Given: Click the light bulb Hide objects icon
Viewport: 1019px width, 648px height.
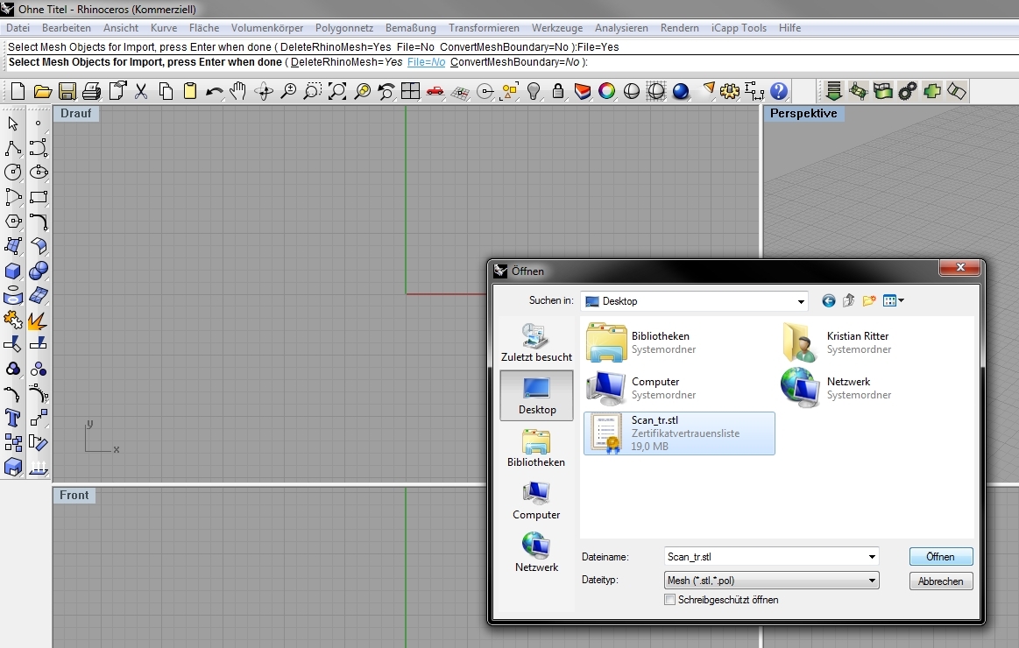Looking at the screenshot, I should (533, 92).
